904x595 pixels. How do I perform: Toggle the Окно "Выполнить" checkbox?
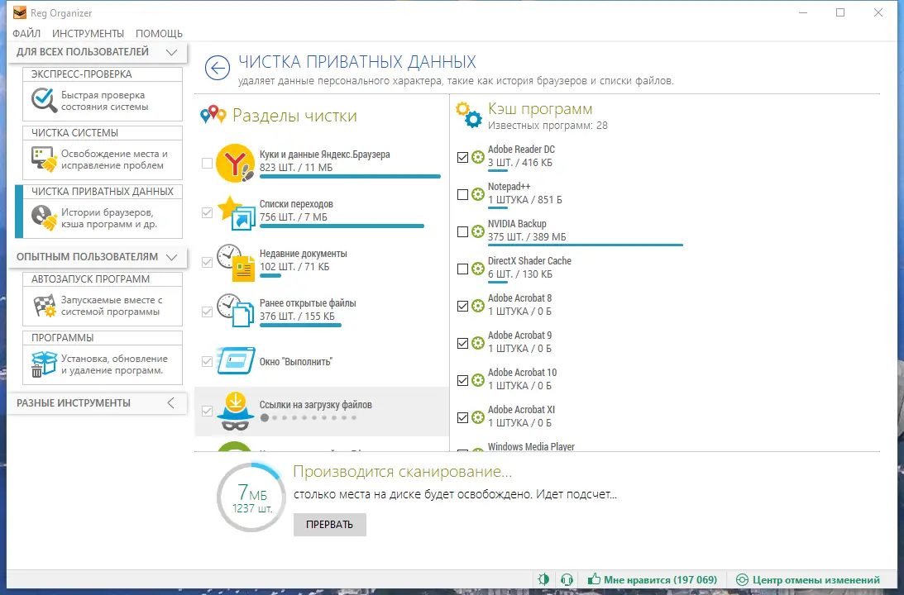click(207, 362)
